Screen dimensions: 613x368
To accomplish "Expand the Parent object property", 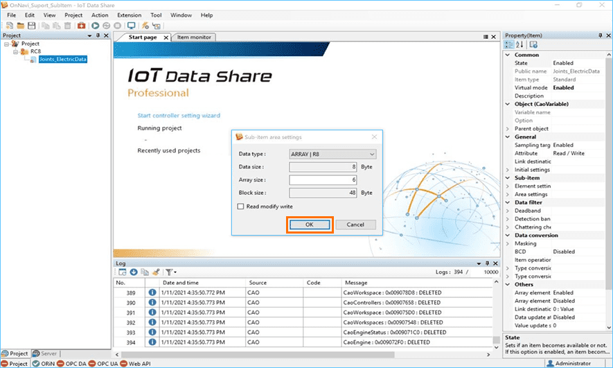I will click(x=508, y=129).
